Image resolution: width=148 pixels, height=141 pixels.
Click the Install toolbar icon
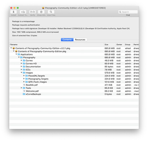[x=14, y=12]
